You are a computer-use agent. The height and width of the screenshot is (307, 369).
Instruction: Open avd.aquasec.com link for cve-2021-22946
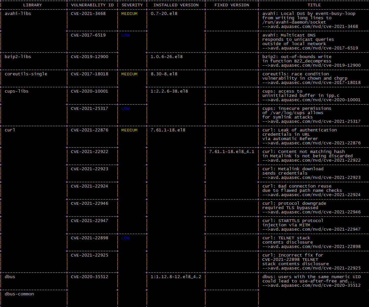tap(312, 212)
